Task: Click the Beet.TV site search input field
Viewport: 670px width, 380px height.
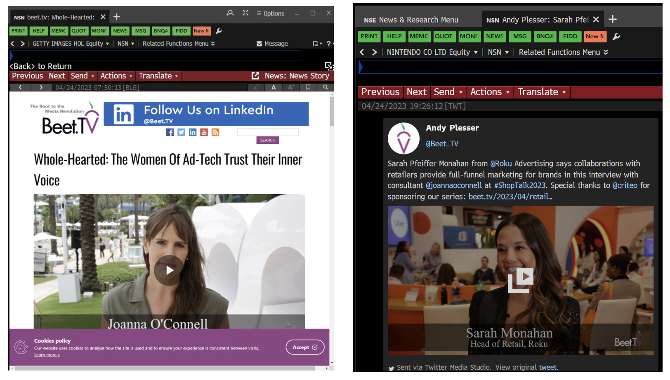Action: point(267,132)
